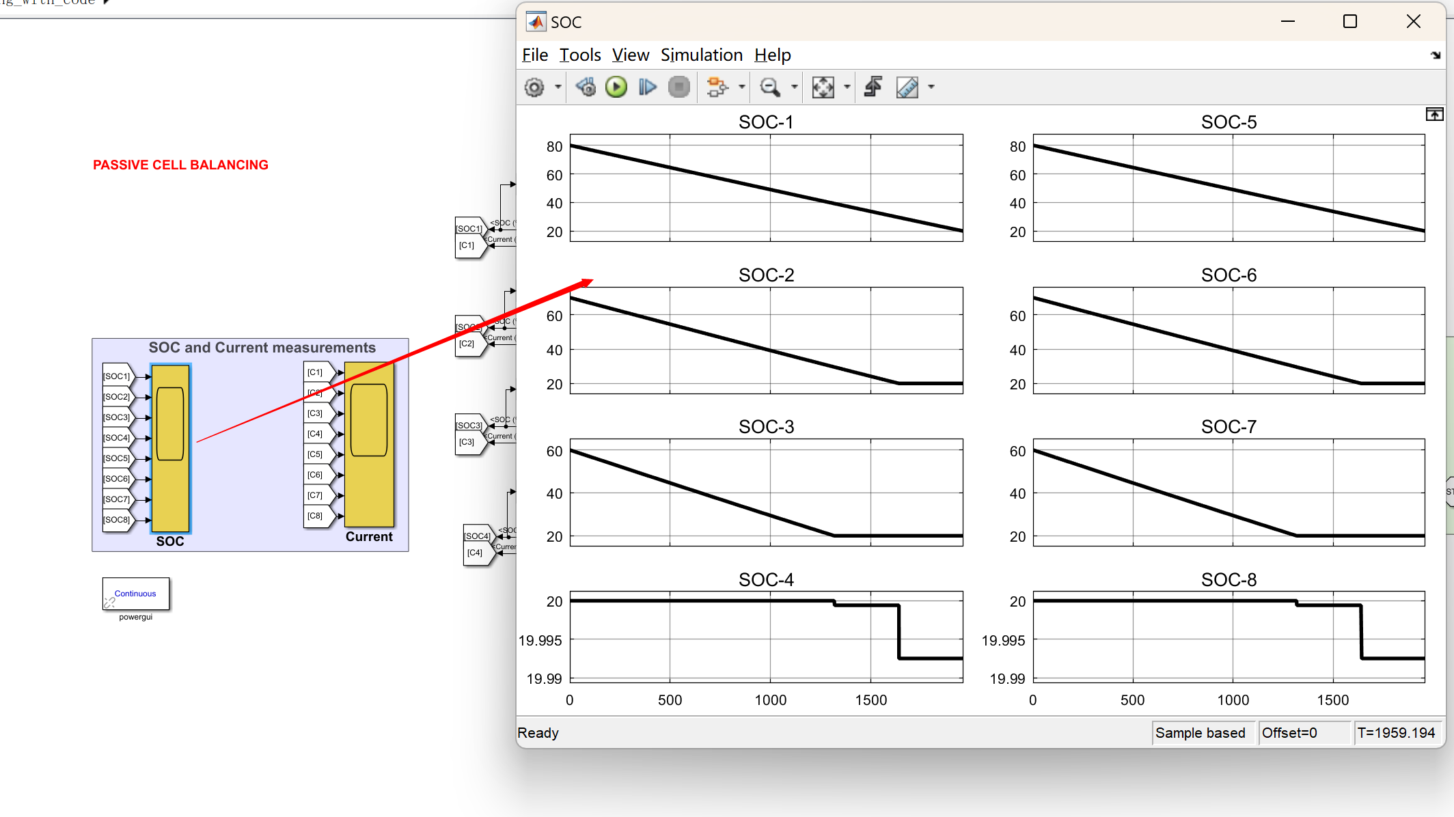Click Scale Axes Limits icon
The height and width of the screenshot is (817, 1454).
pos(823,87)
